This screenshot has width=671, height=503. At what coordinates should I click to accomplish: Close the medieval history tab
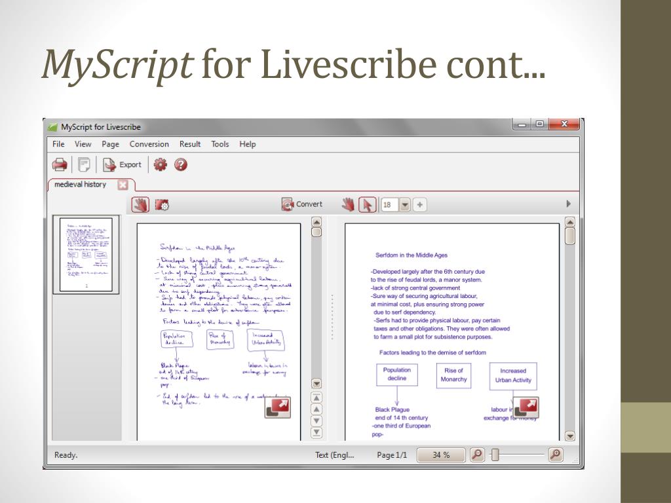click(x=123, y=185)
